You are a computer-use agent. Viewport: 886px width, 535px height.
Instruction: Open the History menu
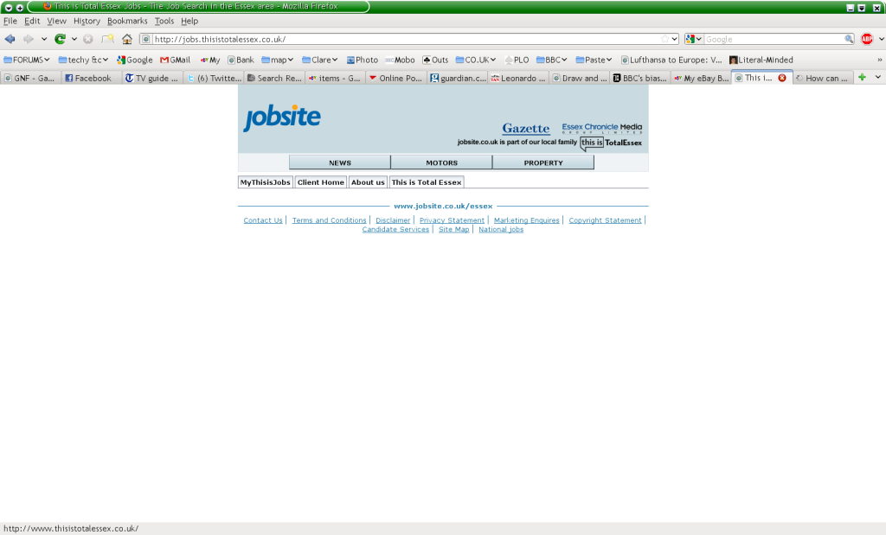(x=87, y=21)
